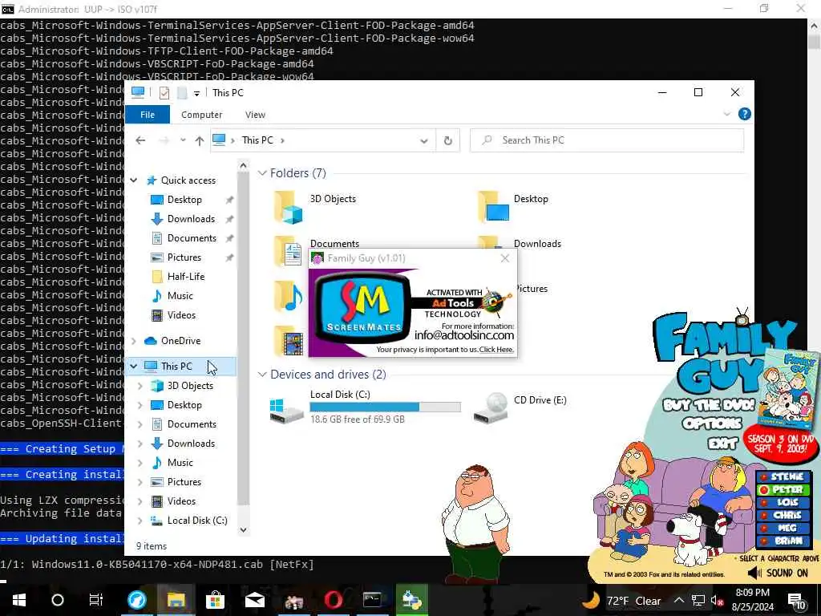Open the Windows Start menu
This screenshot has width=821, height=616.
pos(19,600)
